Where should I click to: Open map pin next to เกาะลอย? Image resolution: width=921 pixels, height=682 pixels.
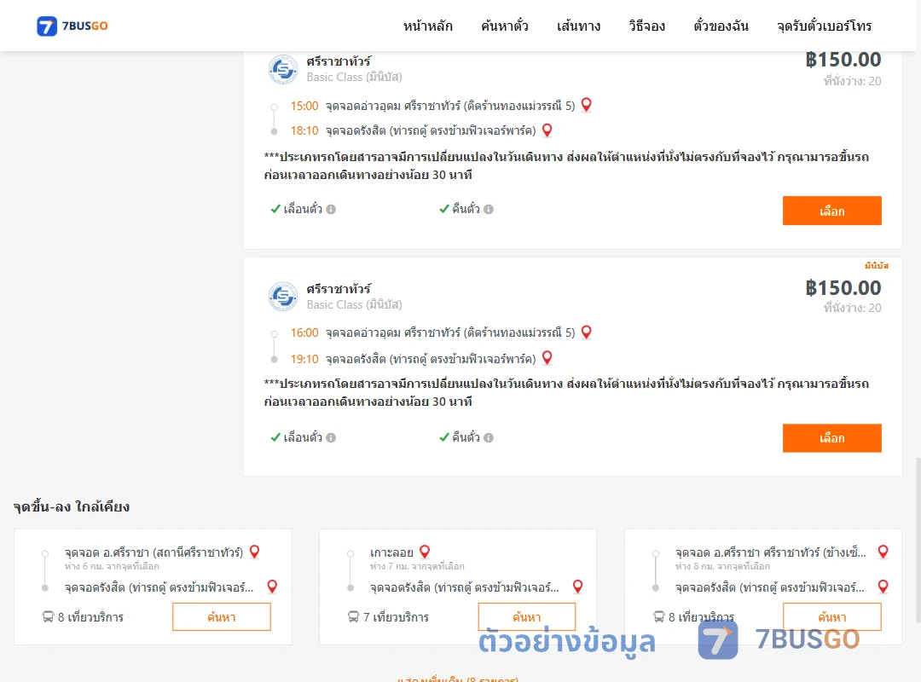tap(425, 552)
